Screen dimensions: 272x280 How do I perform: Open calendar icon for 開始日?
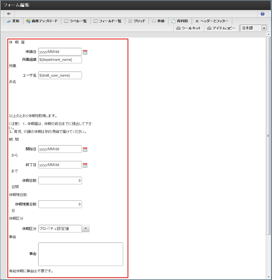click(x=85, y=149)
